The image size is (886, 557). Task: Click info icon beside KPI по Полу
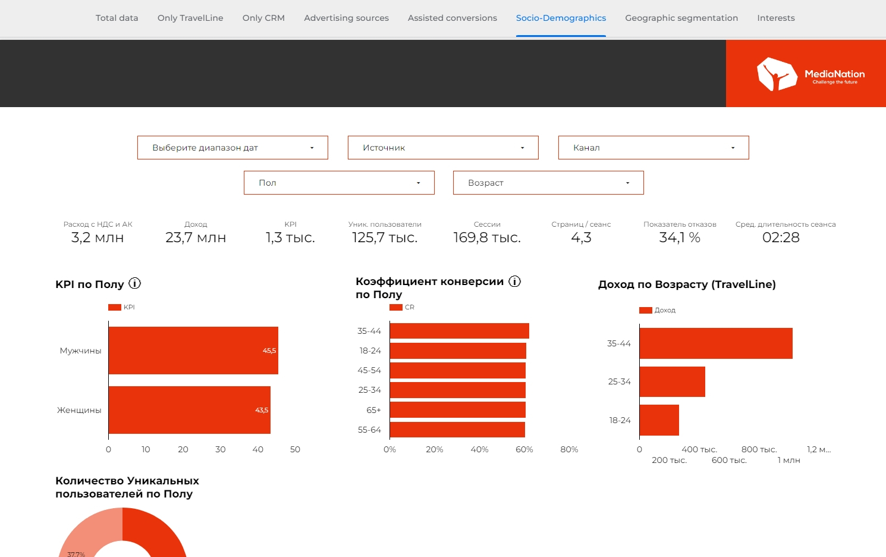click(x=135, y=283)
